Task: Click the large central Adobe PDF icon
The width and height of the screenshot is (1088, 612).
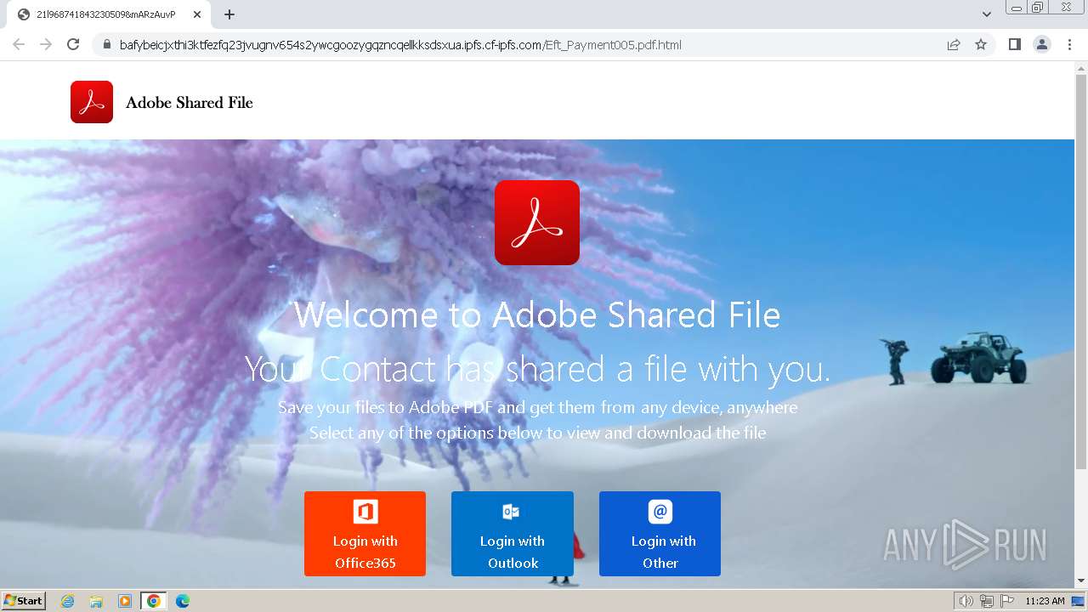Action: 537,223
